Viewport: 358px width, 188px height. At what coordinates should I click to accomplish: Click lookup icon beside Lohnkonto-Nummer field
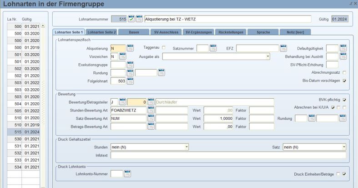pyautogui.click(x=127, y=173)
